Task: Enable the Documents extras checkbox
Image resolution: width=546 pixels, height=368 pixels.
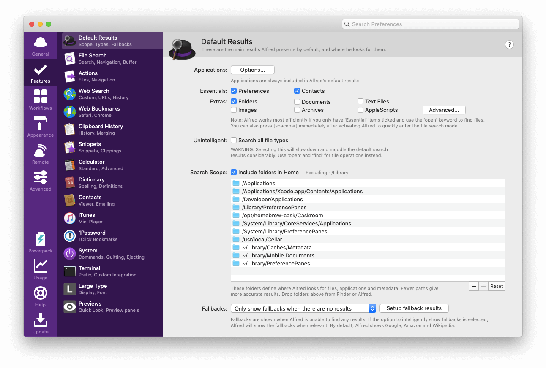Action: pos(297,101)
